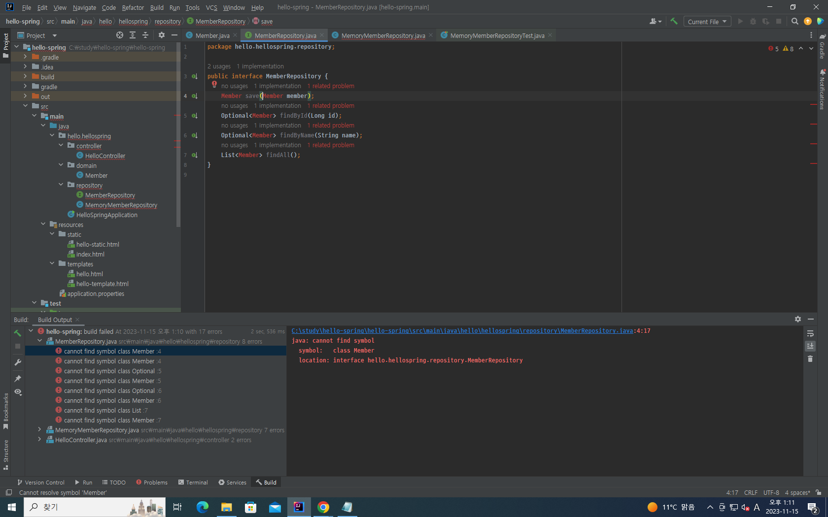
Task: Click the pin tab icon in Build panel
Action: click(18, 378)
